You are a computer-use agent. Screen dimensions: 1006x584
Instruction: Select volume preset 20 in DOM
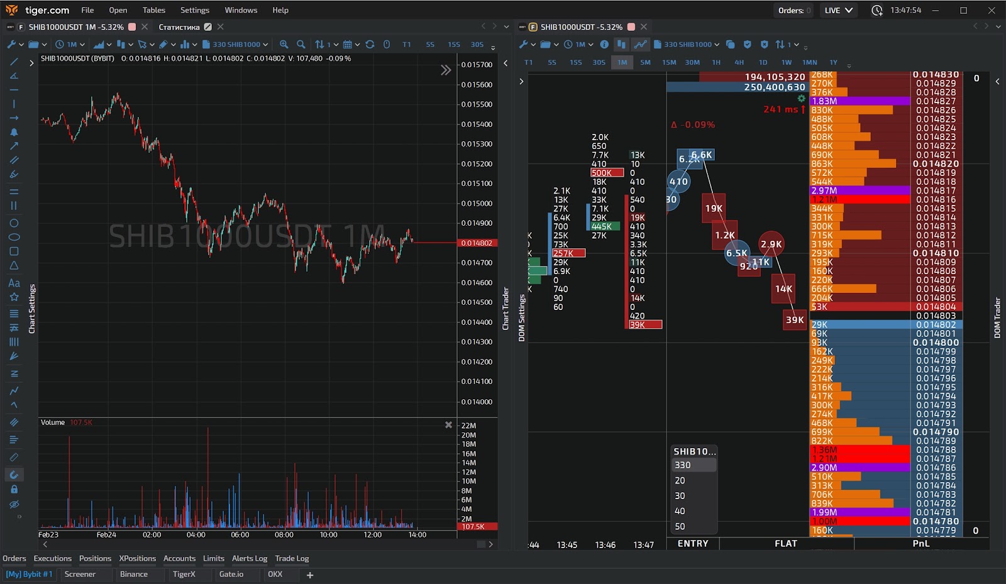694,480
